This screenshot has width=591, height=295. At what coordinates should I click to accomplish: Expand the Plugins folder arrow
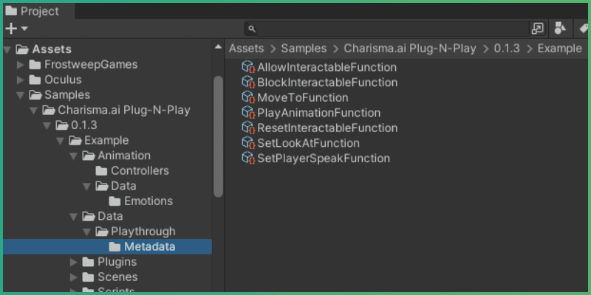tap(73, 262)
